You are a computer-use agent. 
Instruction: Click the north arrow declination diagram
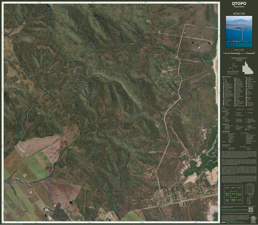(232, 67)
